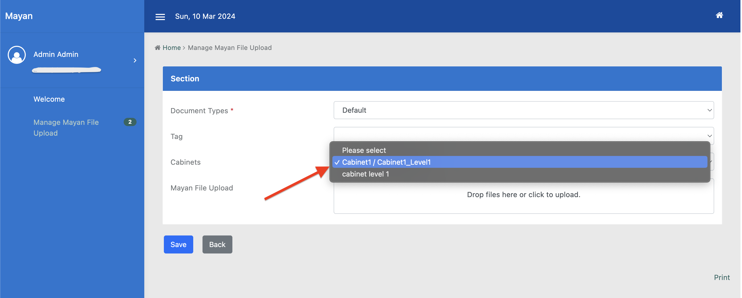The image size is (742, 298).
Task: Click the Sun, 10 Mar 2024 date text
Action: [x=205, y=16]
